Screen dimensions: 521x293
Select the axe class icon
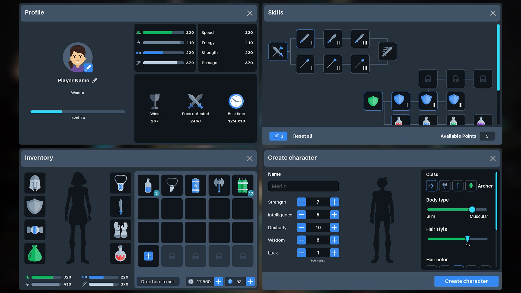tap(445, 186)
